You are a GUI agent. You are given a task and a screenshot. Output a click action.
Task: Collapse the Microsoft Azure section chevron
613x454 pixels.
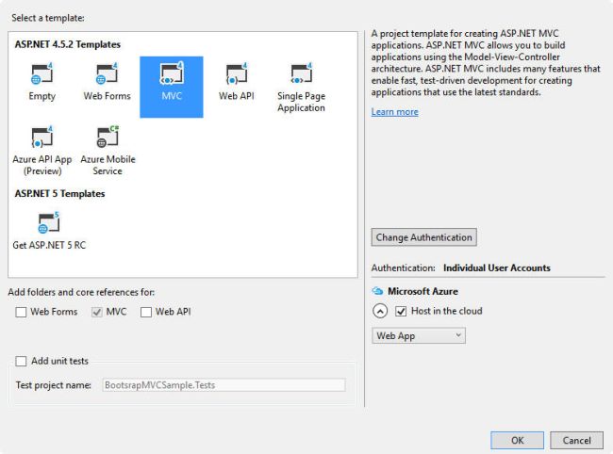click(380, 311)
